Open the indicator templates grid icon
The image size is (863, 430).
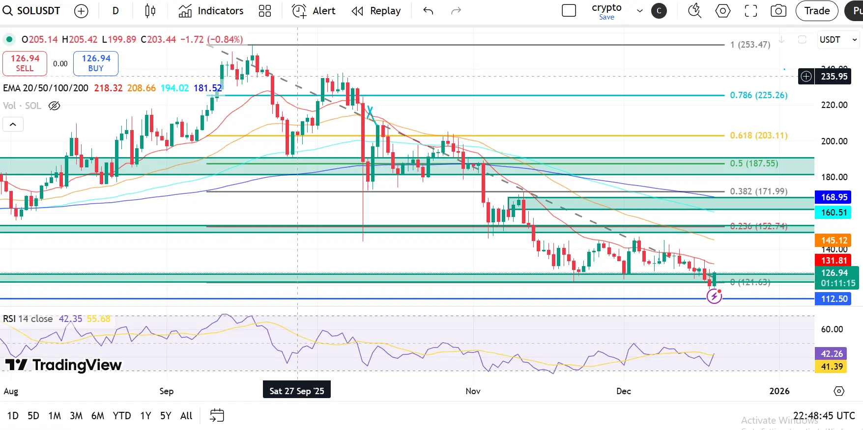tap(265, 11)
